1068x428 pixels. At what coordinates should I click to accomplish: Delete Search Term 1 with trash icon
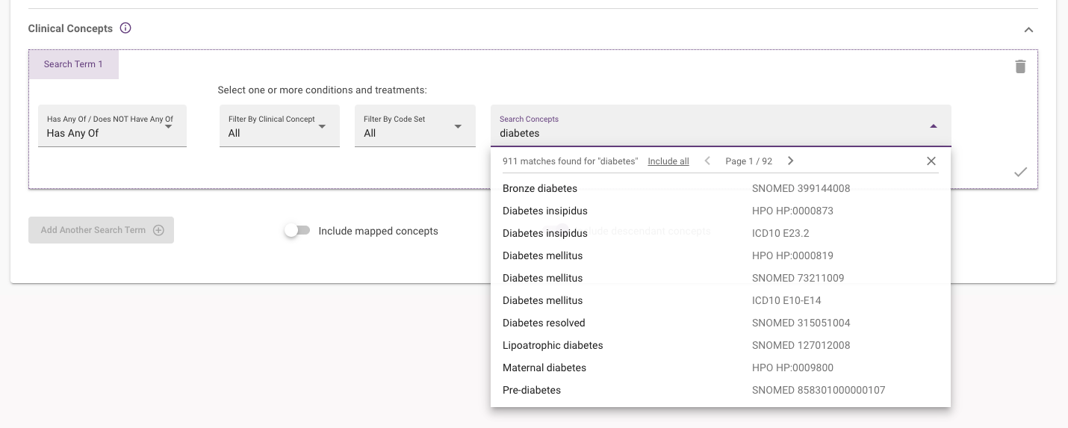(x=1020, y=66)
